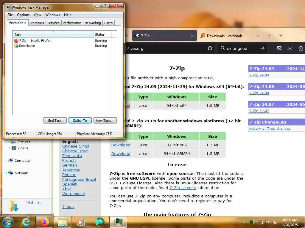Click the folder icon beside the Downloads task
The image size is (305, 228).
[16, 46]
